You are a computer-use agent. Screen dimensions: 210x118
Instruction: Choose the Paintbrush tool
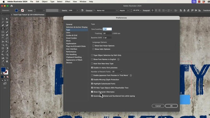tap(7, 32)
